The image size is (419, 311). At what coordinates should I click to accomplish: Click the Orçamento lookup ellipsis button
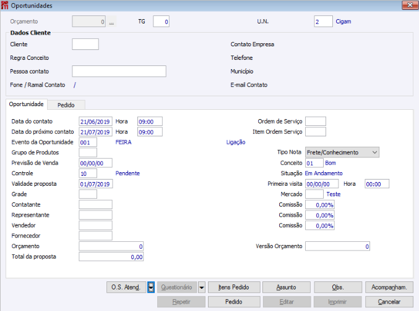(x=111, y=22)
